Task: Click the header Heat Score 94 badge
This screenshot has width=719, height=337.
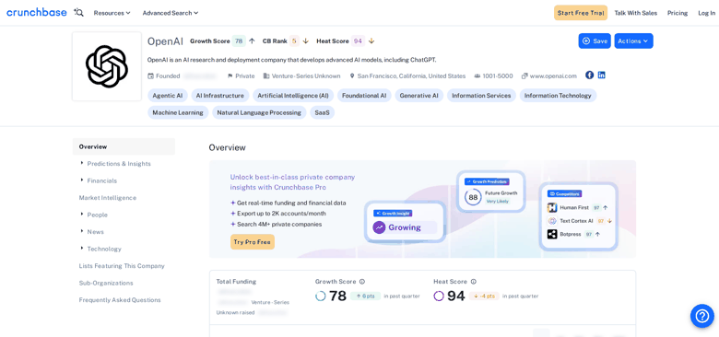Action: (x=358, y=41)
